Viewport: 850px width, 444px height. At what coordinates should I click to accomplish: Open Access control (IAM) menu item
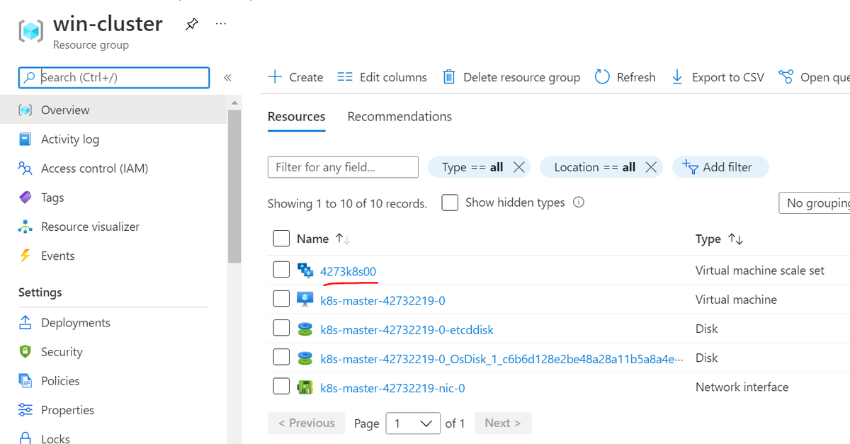(94, 169)
